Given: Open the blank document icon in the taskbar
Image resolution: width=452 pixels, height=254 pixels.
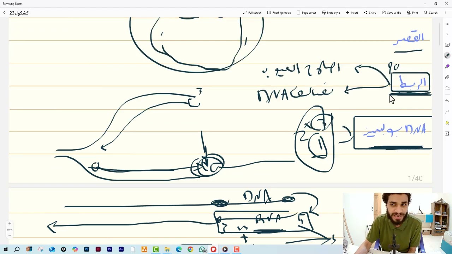Looking at the screenshot, I should [133, 249].
